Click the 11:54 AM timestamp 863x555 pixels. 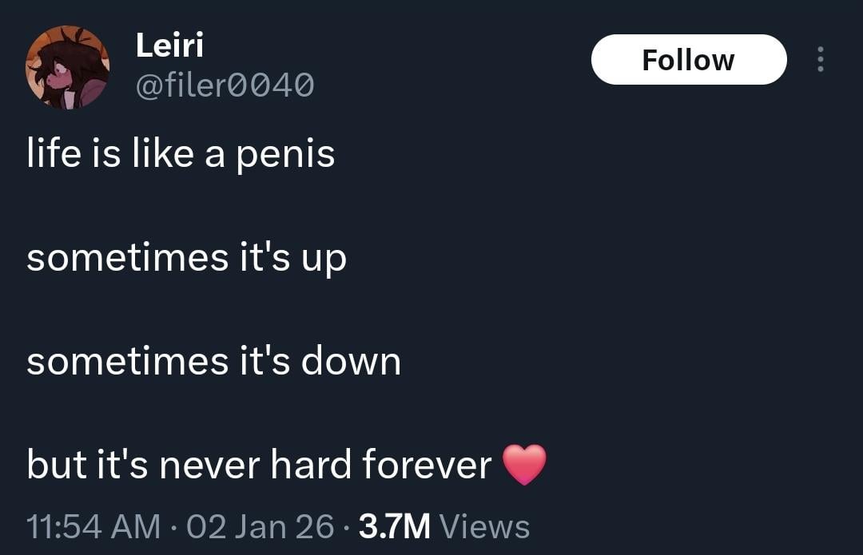pyautogui.click(x=93, y=526)
